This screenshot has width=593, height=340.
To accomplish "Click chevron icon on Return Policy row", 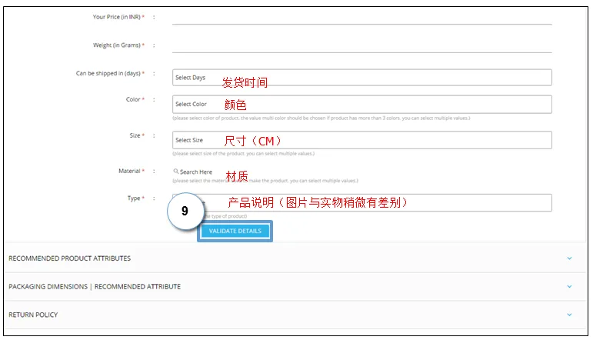I will 569,315.
